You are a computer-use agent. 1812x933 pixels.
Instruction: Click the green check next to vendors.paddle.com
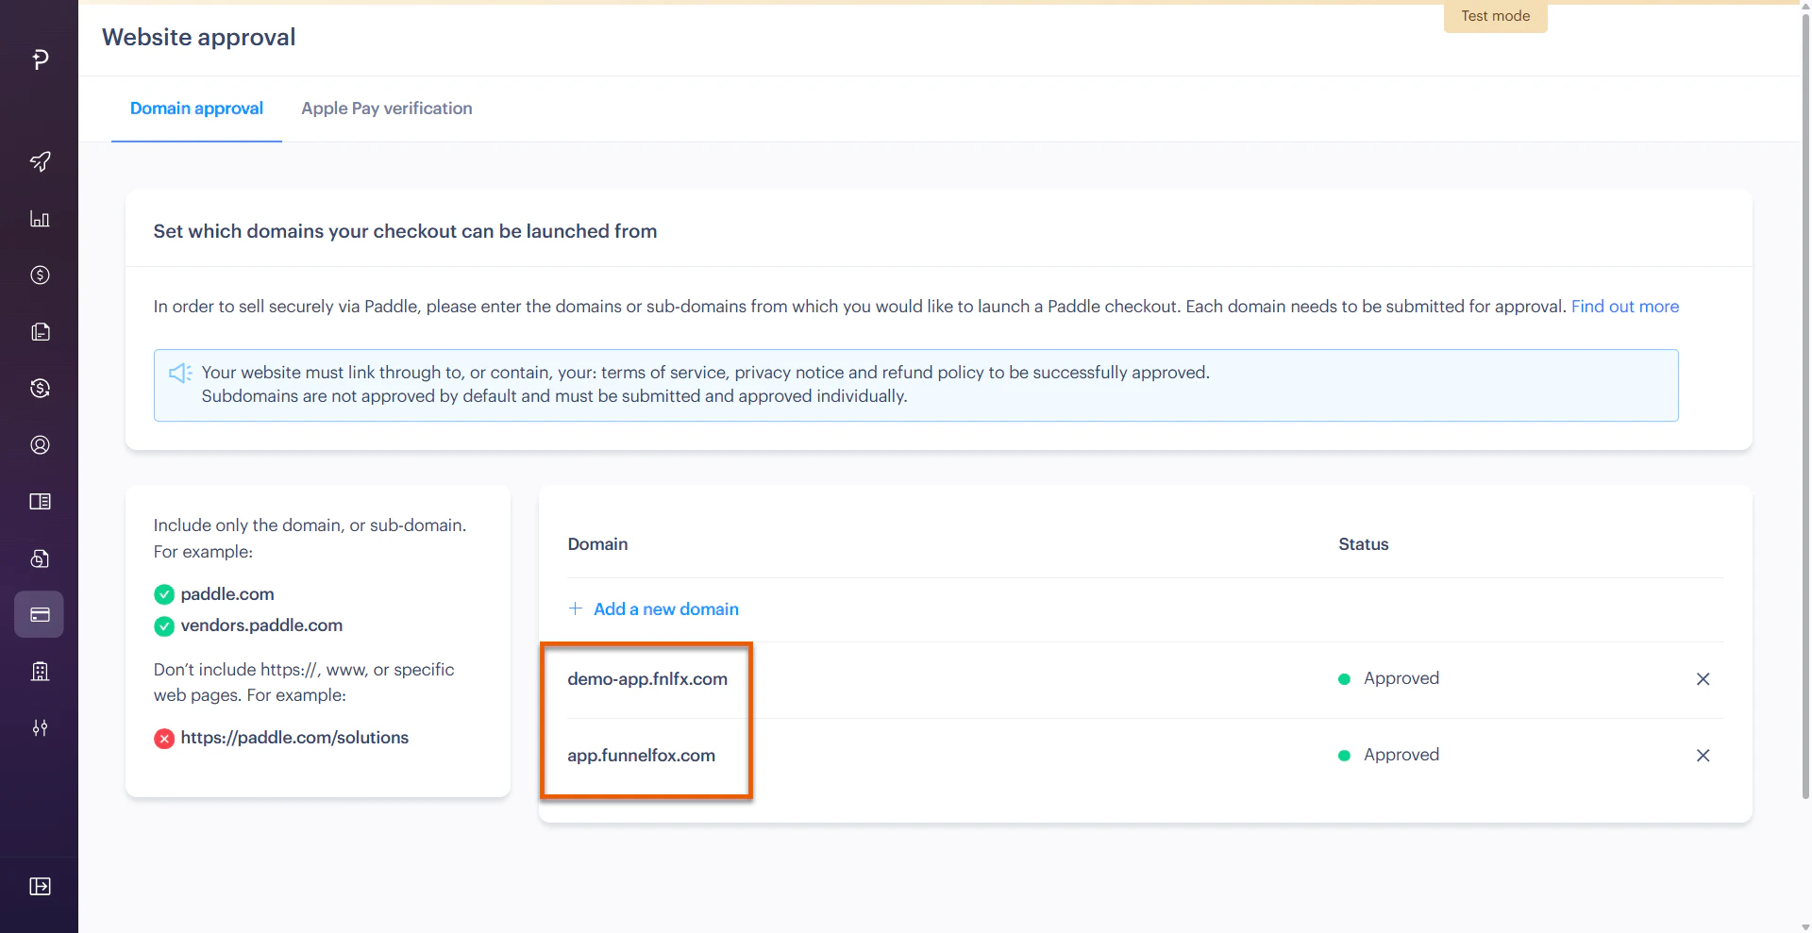point(164,626)
